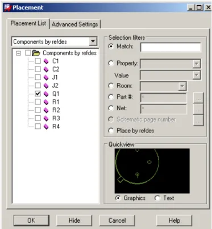Check the R4 component checkbox
This screenshot has height=229, width=212.
(x=38, y=126)
